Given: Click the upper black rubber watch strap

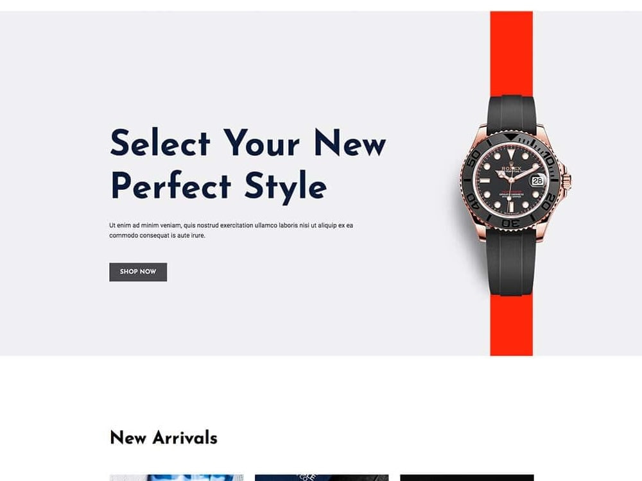Looking at the screenshot, I should (512, 115).
